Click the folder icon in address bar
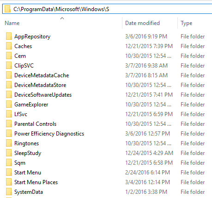Viewport: 212px width, 198px height. [7, 9]
